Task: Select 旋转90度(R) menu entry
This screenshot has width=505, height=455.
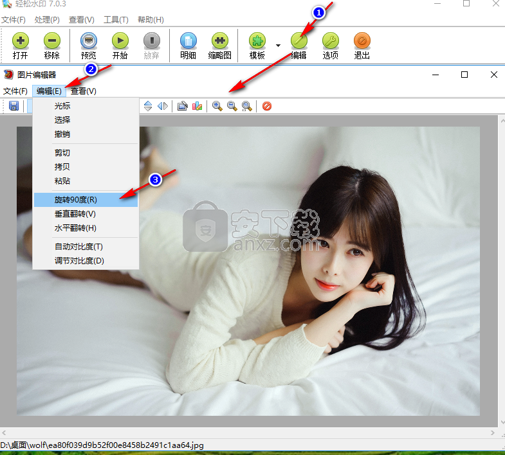Action: pos(86,200)
